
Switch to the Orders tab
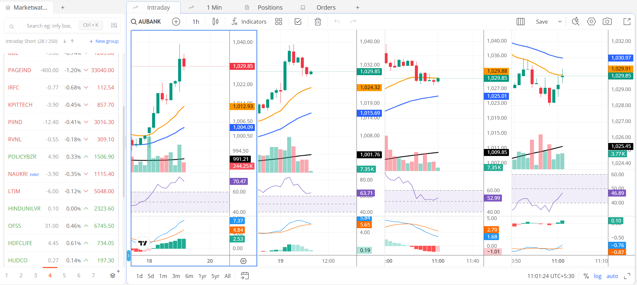[x=326, y=7]
